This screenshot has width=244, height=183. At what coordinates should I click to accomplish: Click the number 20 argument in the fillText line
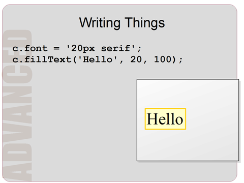tap(136, 59)
